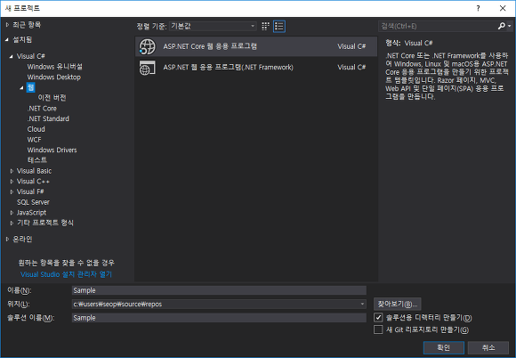Select the Windows Drivers category

pyautogui.click(x=52, y=150)
